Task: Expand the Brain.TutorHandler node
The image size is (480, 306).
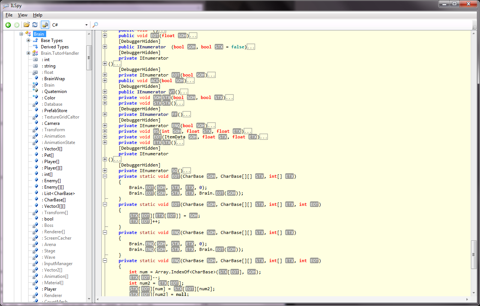Action: 28,53
